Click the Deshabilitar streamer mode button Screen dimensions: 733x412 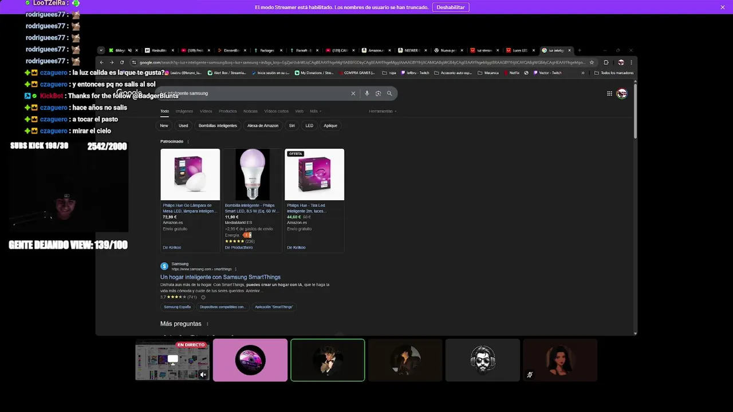coord(451,7)
